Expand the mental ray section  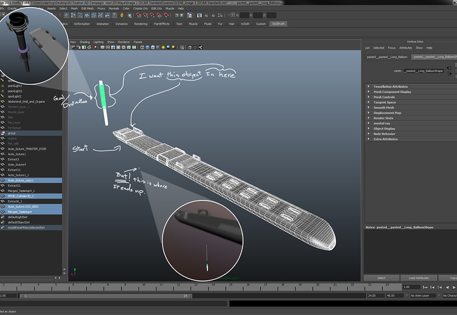click(411, 123)
